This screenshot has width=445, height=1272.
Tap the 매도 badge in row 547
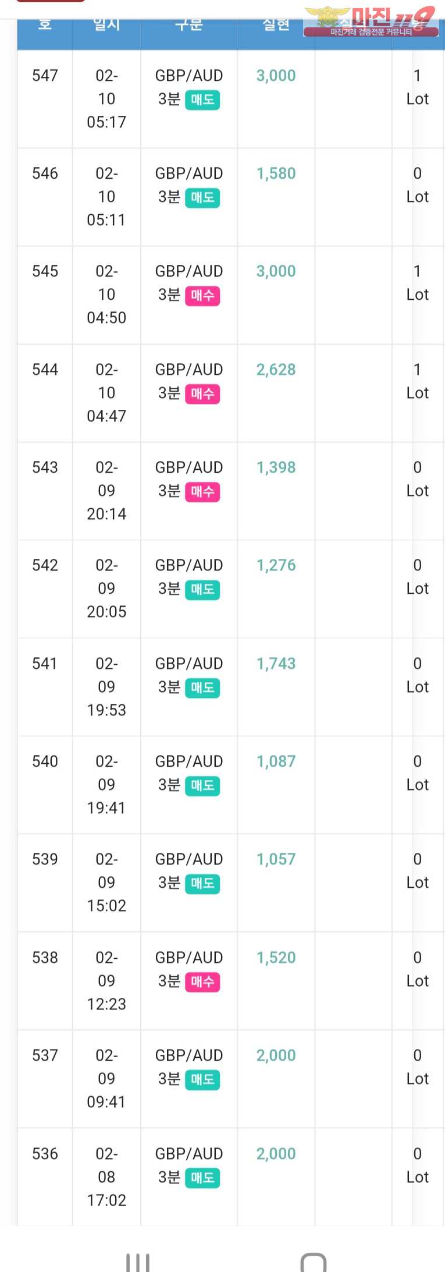tap(202, 100)
